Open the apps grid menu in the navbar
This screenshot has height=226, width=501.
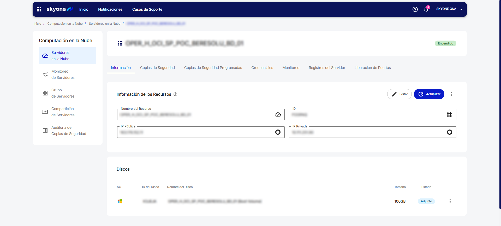click(39, 9)
